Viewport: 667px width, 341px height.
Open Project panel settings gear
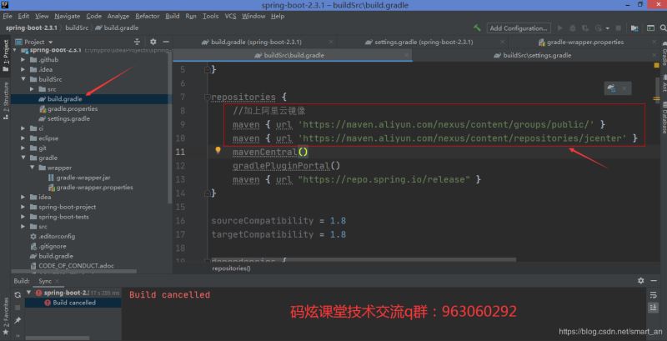pos(153,42)
